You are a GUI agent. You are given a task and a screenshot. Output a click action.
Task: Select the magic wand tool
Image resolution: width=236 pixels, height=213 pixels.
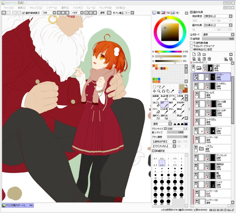click(x=163, y=87)
